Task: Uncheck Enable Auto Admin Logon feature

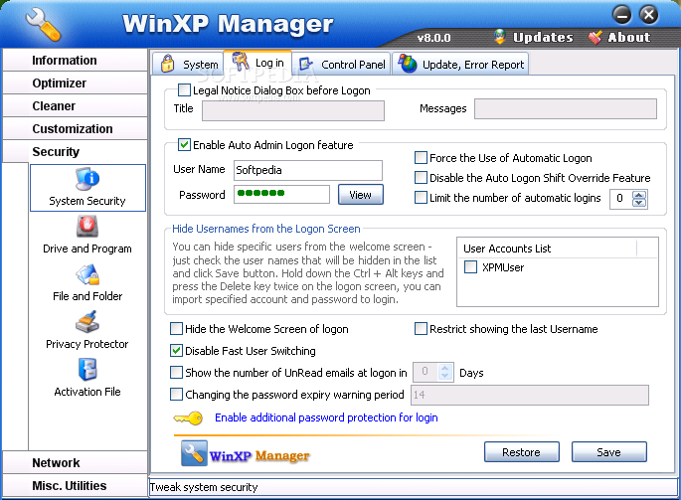Action: 184,145
